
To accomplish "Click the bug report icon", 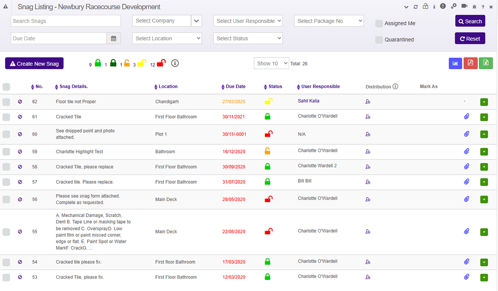I will 474,7.
